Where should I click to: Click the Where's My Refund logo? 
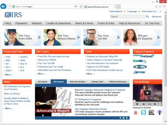[x=144, y=56]
